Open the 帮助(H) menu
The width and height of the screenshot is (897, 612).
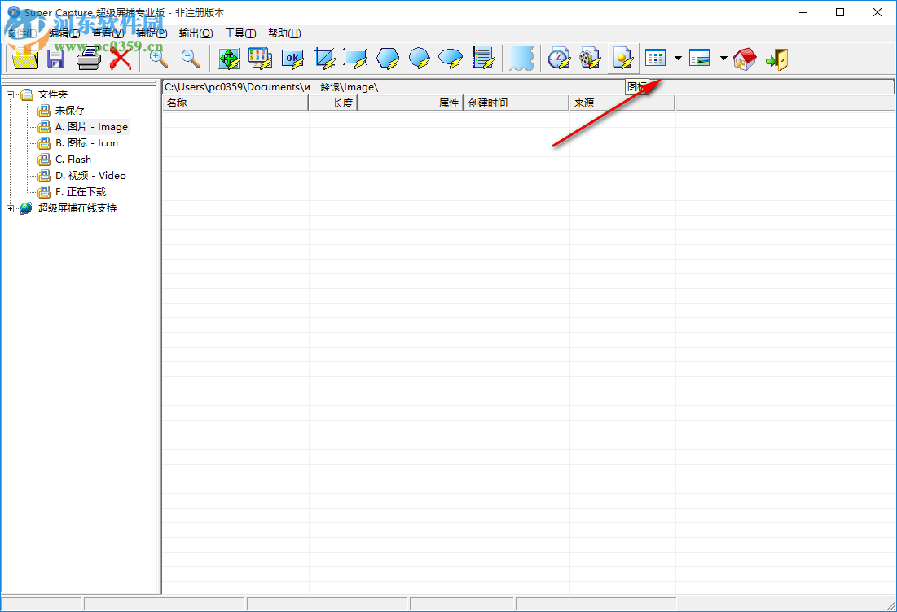pyautogui.click(x=284, y=33)
